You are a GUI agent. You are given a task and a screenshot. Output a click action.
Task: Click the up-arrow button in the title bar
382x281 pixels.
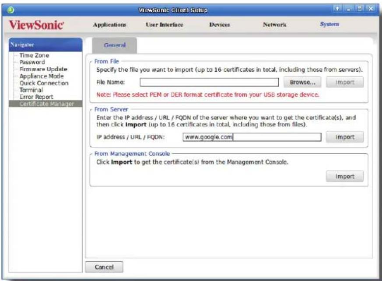pos(337,9)
